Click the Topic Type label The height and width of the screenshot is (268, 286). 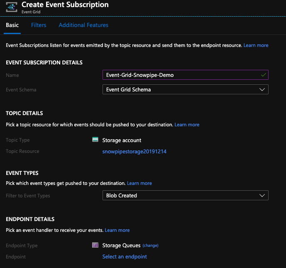pyautogui.click(x=18, y=140)
